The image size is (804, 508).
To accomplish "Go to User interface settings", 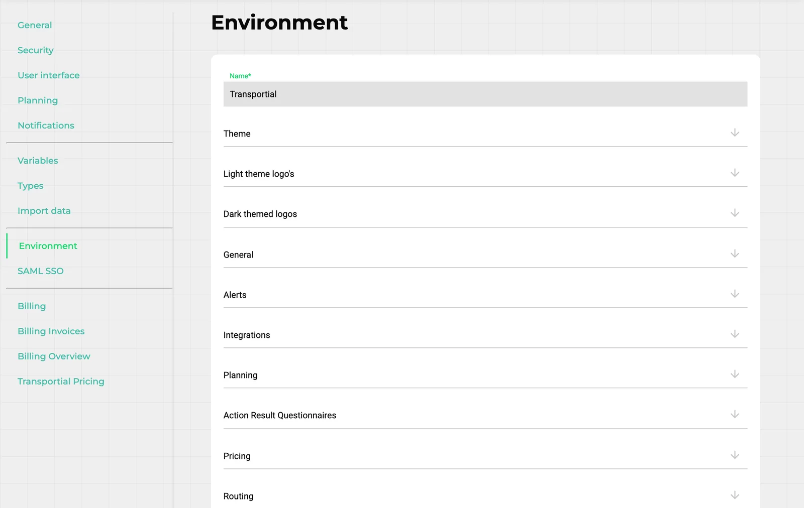I will pyautogui.click(x=49, y=75).
